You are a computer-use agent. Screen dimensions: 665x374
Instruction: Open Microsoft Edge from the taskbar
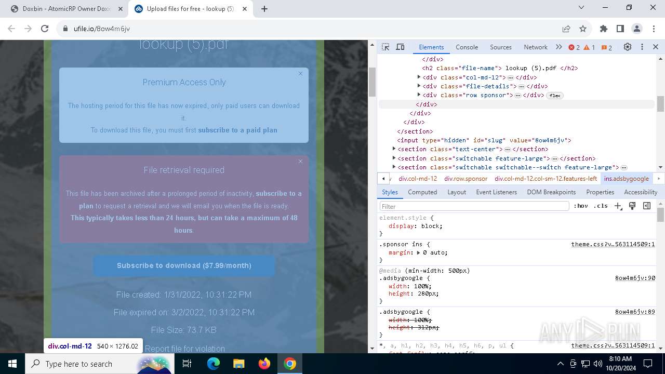coord(214,364)
